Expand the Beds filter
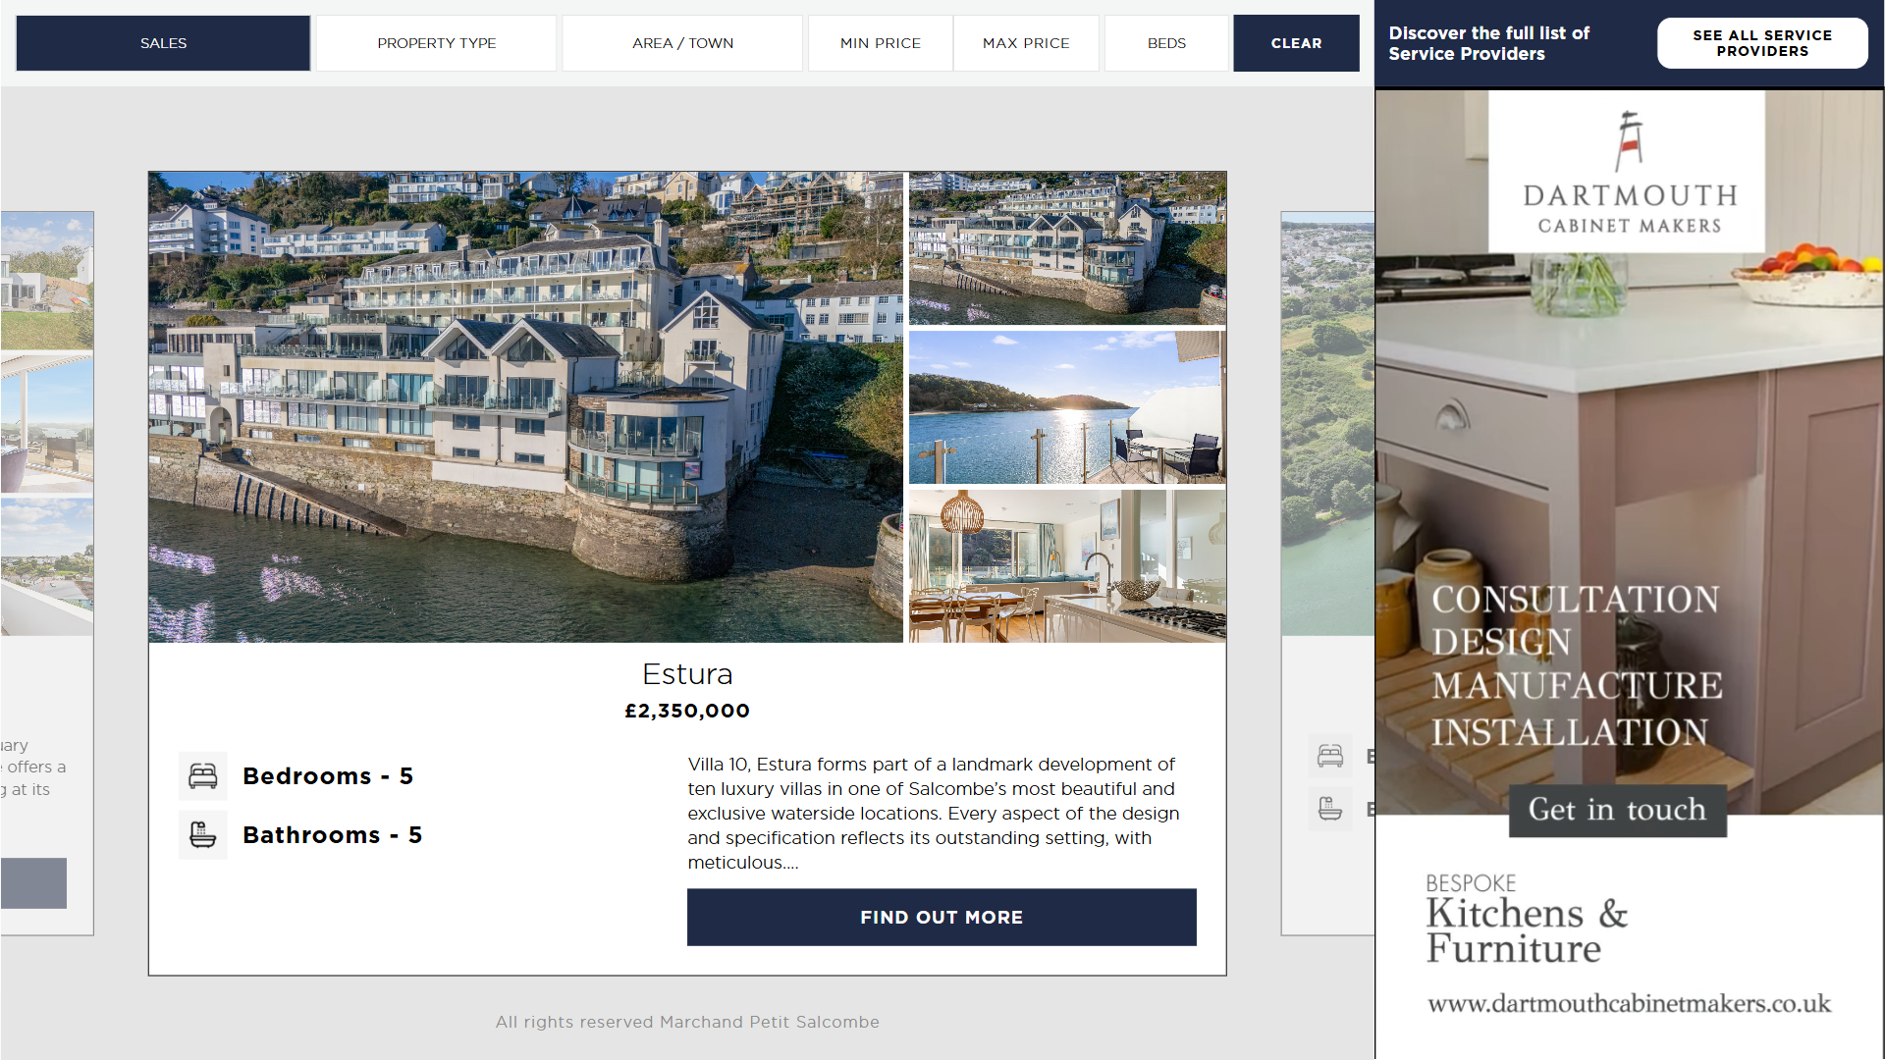 coord(1166,43)
